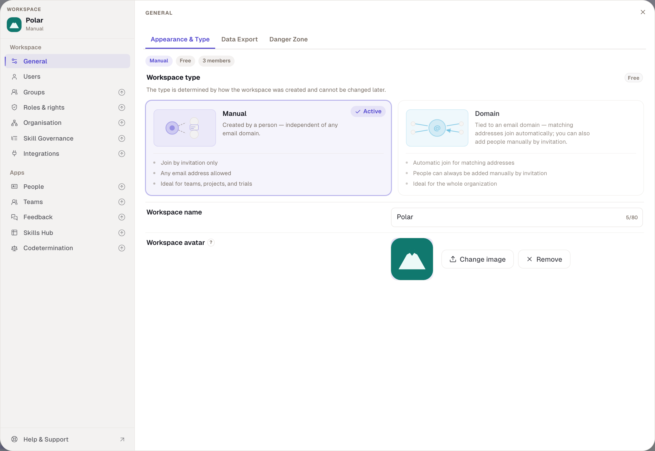Open Skills Hub app entry
Image resolution: width=655 pixels, height=451 pixels.
click(67, 233)
